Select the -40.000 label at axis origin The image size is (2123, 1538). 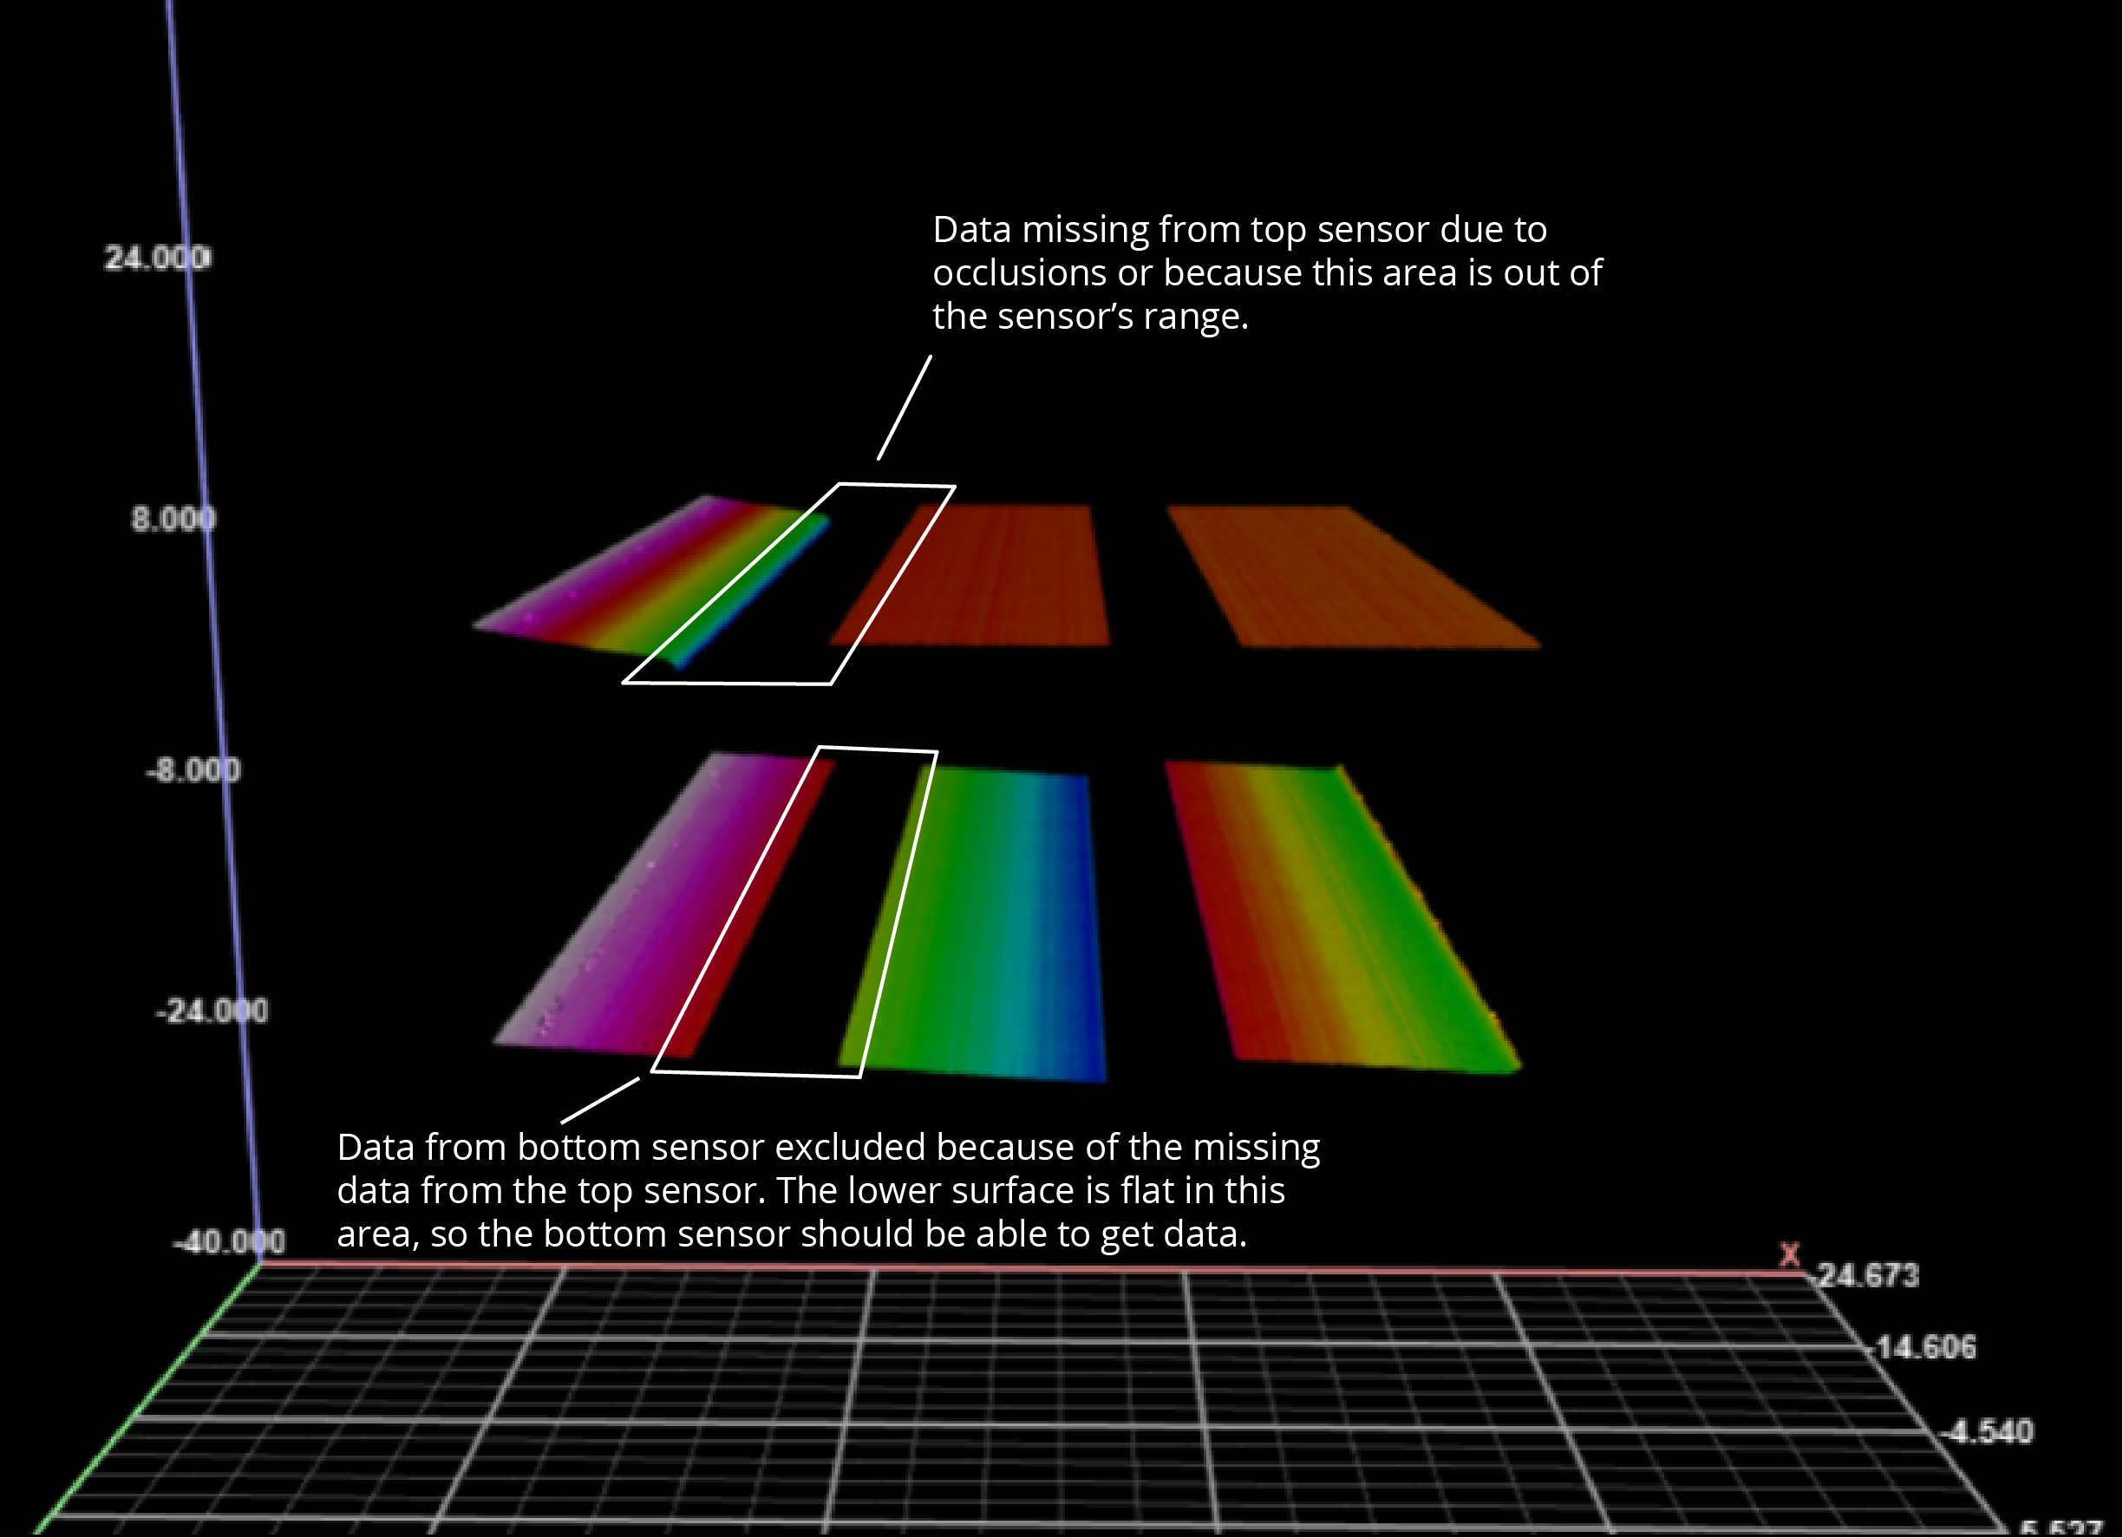click(x=229, y=1242)
